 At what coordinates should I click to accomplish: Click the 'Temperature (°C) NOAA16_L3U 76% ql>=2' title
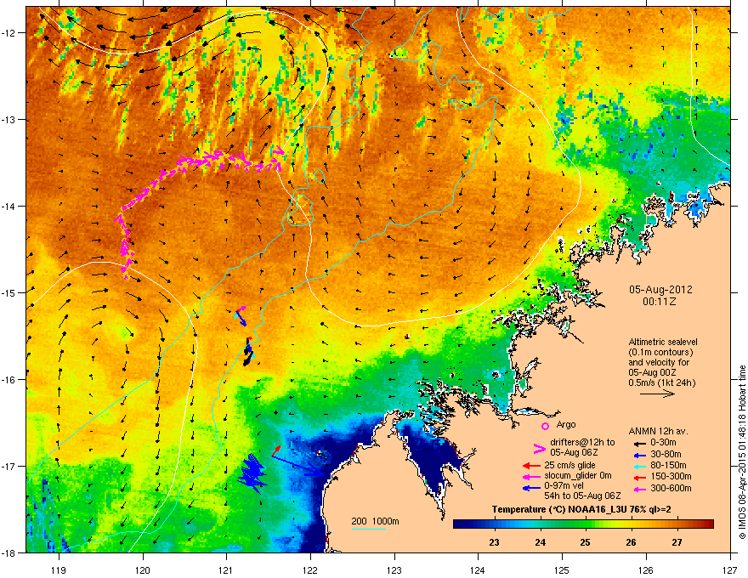click(581, 509)
